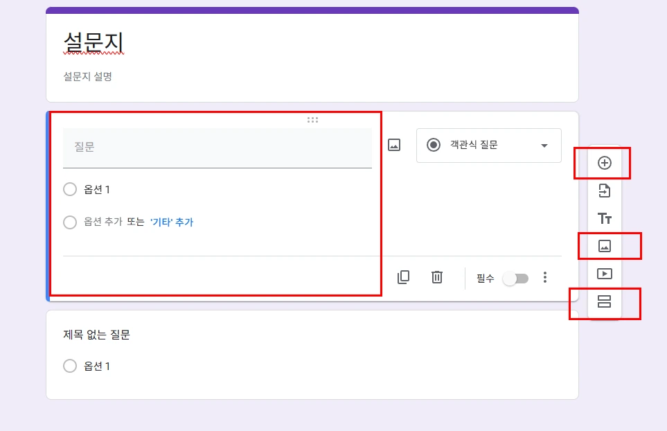Add a new question from the sidebar

click(x=605, y=163)
